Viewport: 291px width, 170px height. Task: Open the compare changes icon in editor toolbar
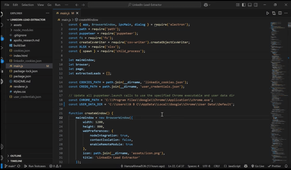pos(274,13)
